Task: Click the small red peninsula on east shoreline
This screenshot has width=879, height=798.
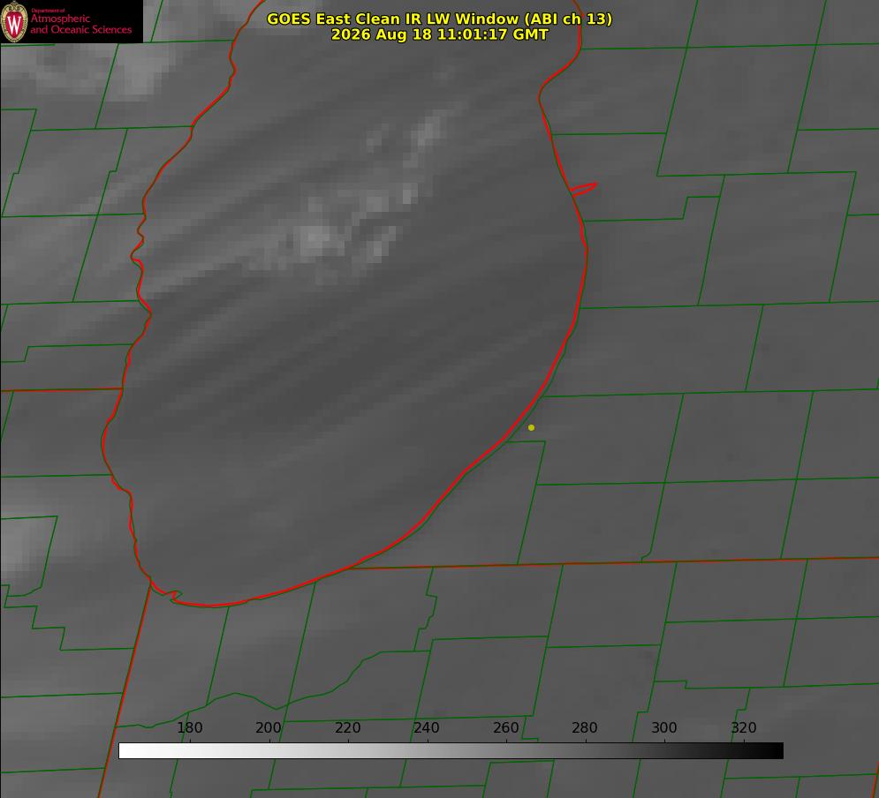Action: [x=583, y=189]
